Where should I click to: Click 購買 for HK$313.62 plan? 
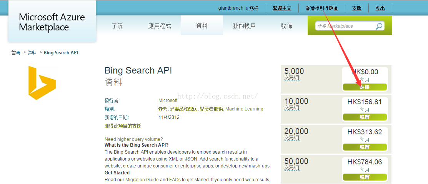click(x=365, y=147)
